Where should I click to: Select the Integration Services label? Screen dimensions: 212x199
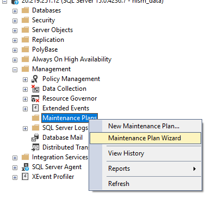[60, 157]
